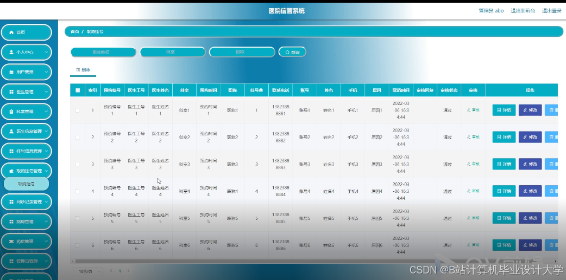566x280 pixels.
Task: Collapse the 取消挂号管理 chevron in sidebar
Action: coord(46,171)
